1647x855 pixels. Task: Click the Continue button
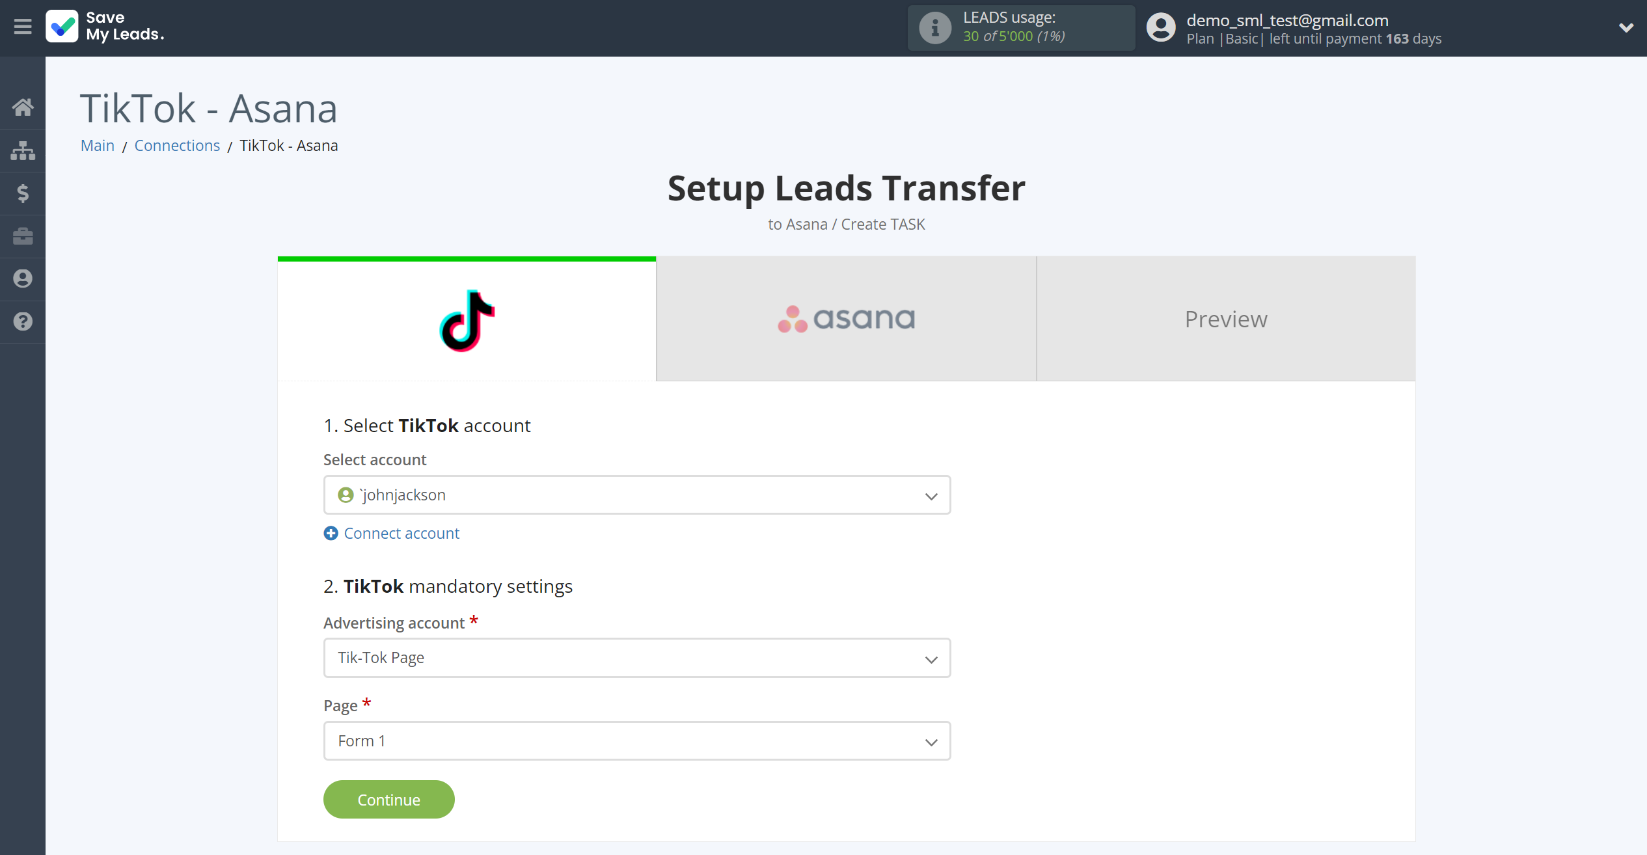click(388, 798)
